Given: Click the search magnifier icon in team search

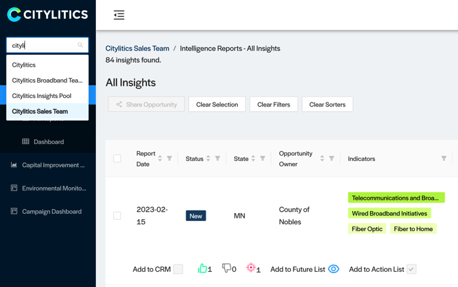Looking at the screenshot, I should click(x=80, y=45).
